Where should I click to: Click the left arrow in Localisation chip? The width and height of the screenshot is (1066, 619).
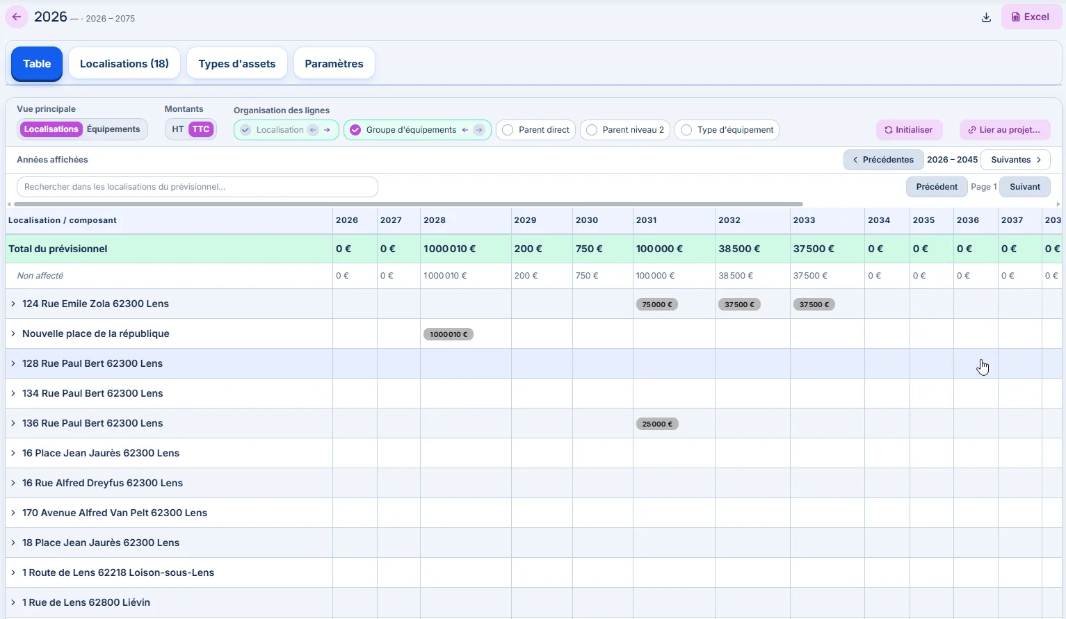[x=313, y=130]
